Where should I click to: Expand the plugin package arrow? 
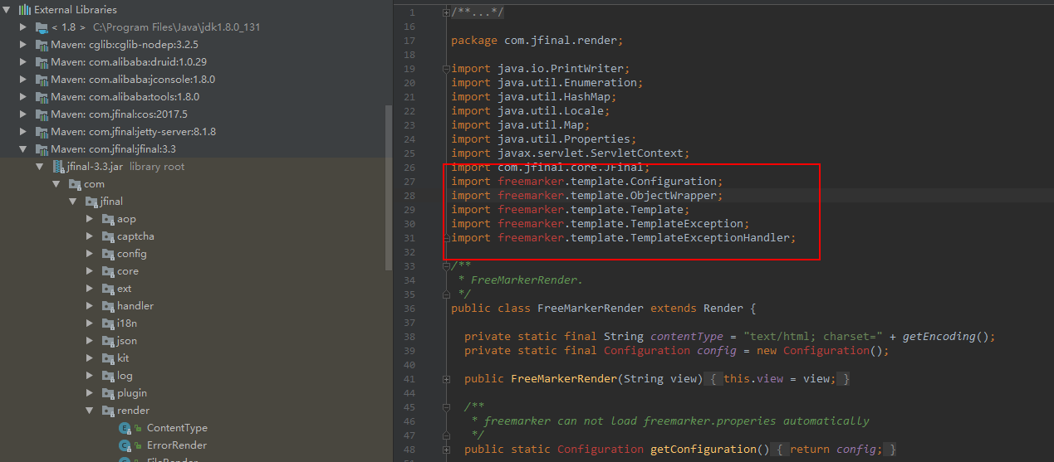(90, 393)
